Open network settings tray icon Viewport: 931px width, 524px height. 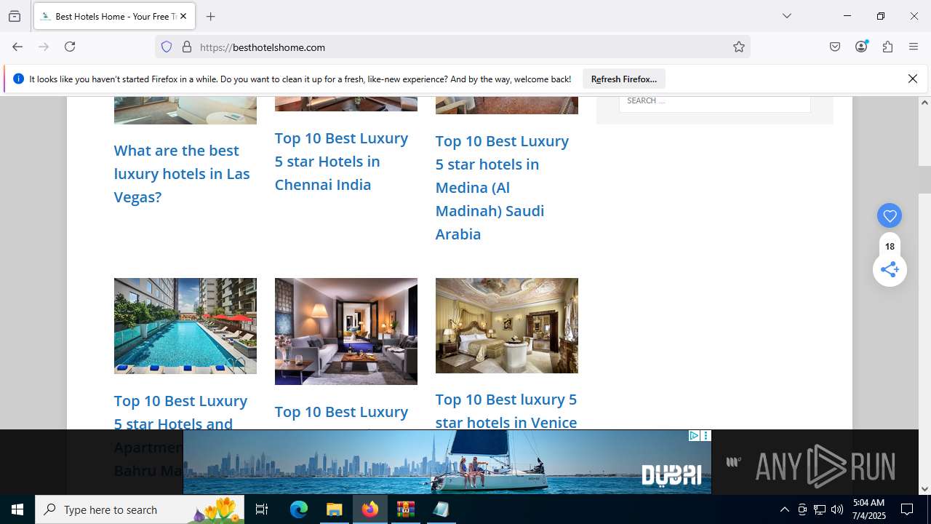820,509
